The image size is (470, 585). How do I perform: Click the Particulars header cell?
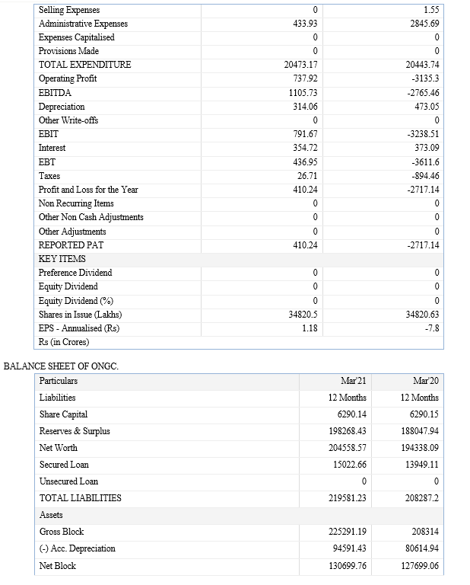coord(59,381)
